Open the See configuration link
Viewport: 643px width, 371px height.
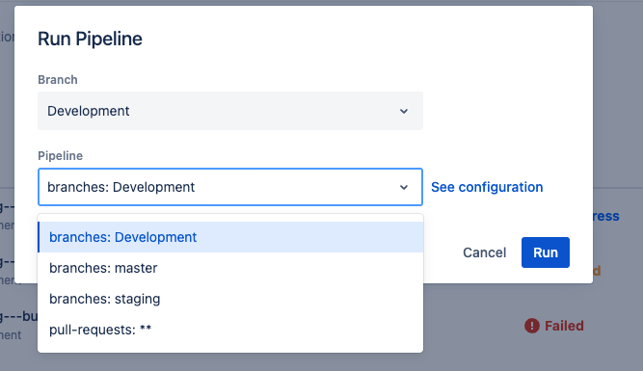click(x=487, y=187)
